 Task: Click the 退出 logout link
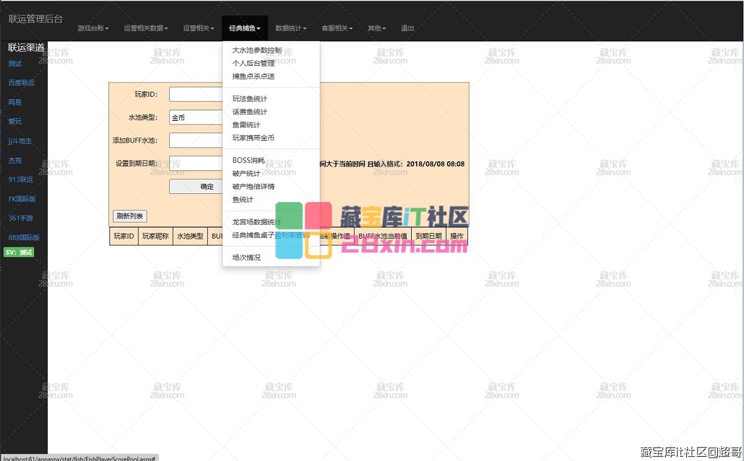407,29
